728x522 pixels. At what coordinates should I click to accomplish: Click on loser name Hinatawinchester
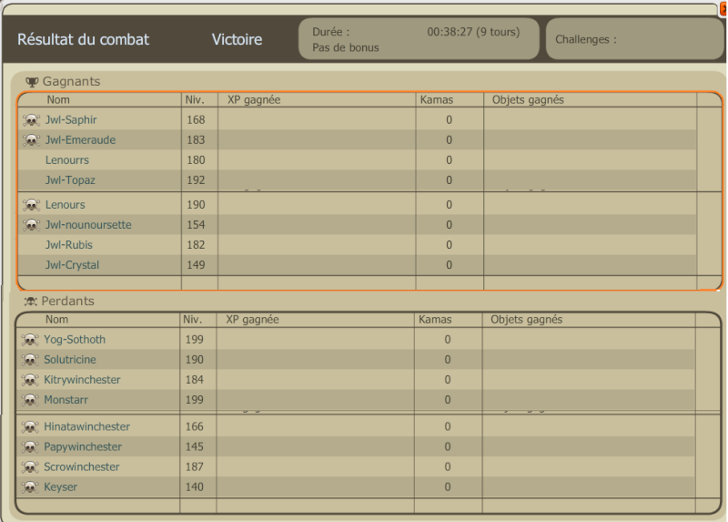click(86, 426)
